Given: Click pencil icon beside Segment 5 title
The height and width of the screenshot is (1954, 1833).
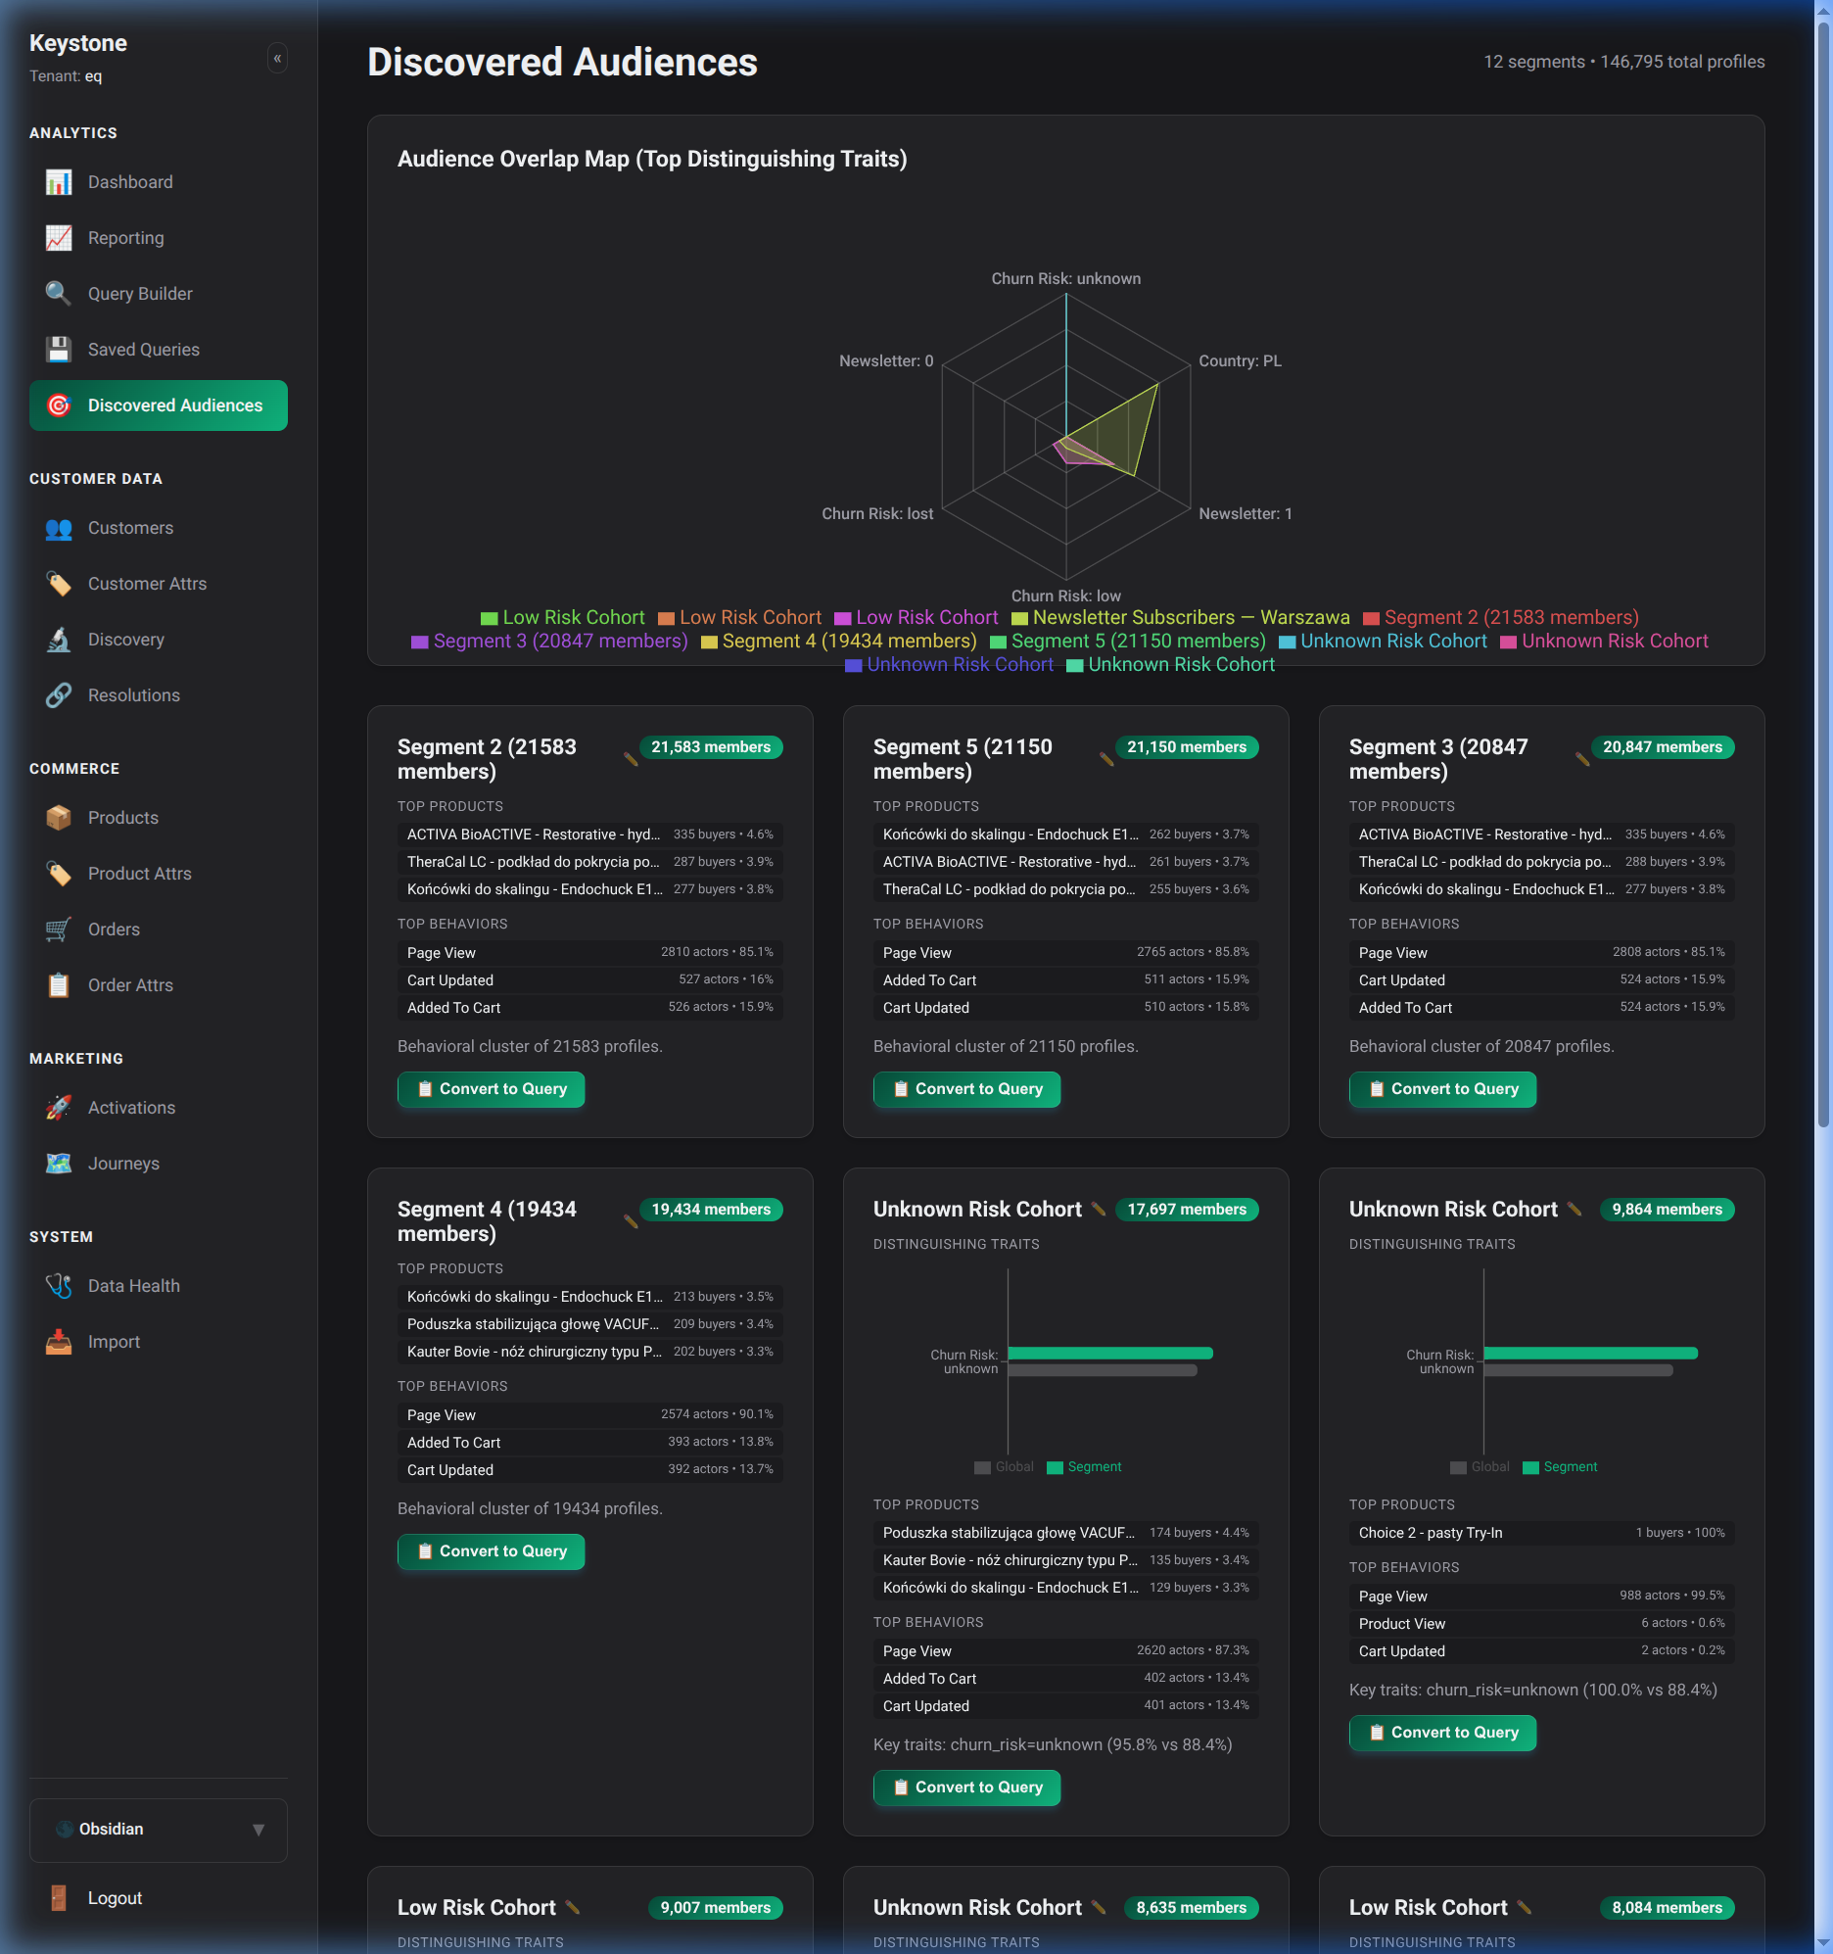Looking at the screenshot, I should point(1106,759).
